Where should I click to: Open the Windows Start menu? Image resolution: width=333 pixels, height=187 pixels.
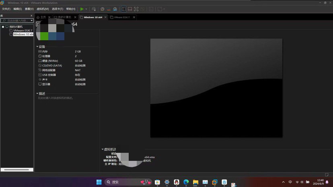pyautogui.click(x=99, y=182)
